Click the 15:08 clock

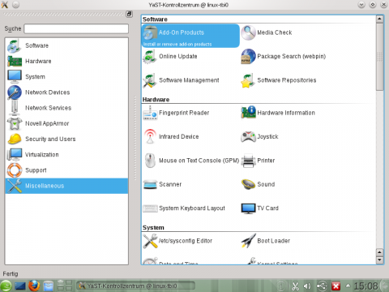pos(365,286)
